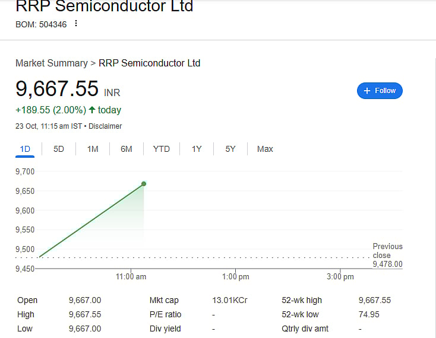
Task: Click the 9,667.55 INR price heading
Action: pyautogui.click(x=57, y=89)
